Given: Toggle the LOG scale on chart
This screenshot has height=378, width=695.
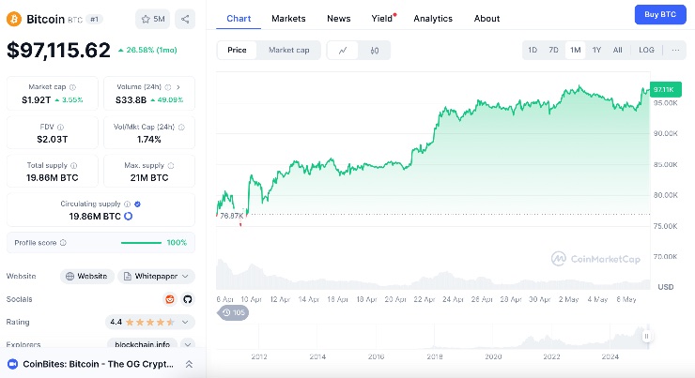Looking at the screenshot, I should pos(646,50).
